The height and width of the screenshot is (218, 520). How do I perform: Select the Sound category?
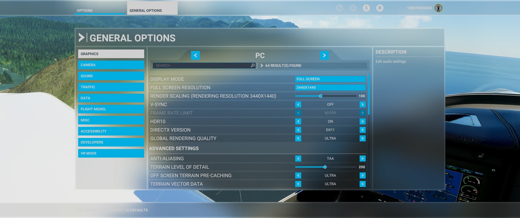coord(111,76)
